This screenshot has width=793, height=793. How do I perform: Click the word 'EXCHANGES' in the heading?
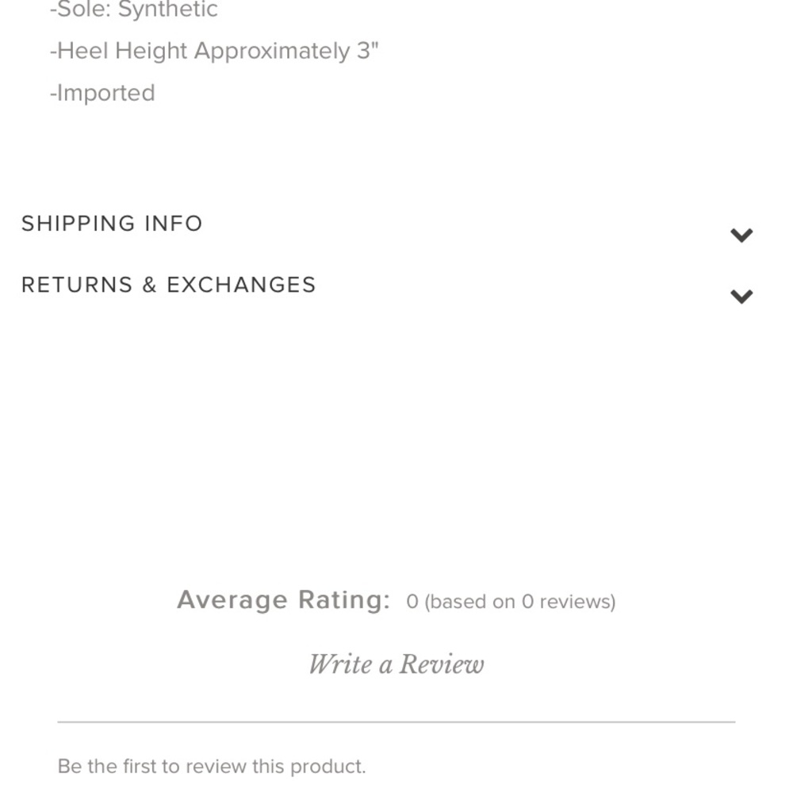click(241, 285)
